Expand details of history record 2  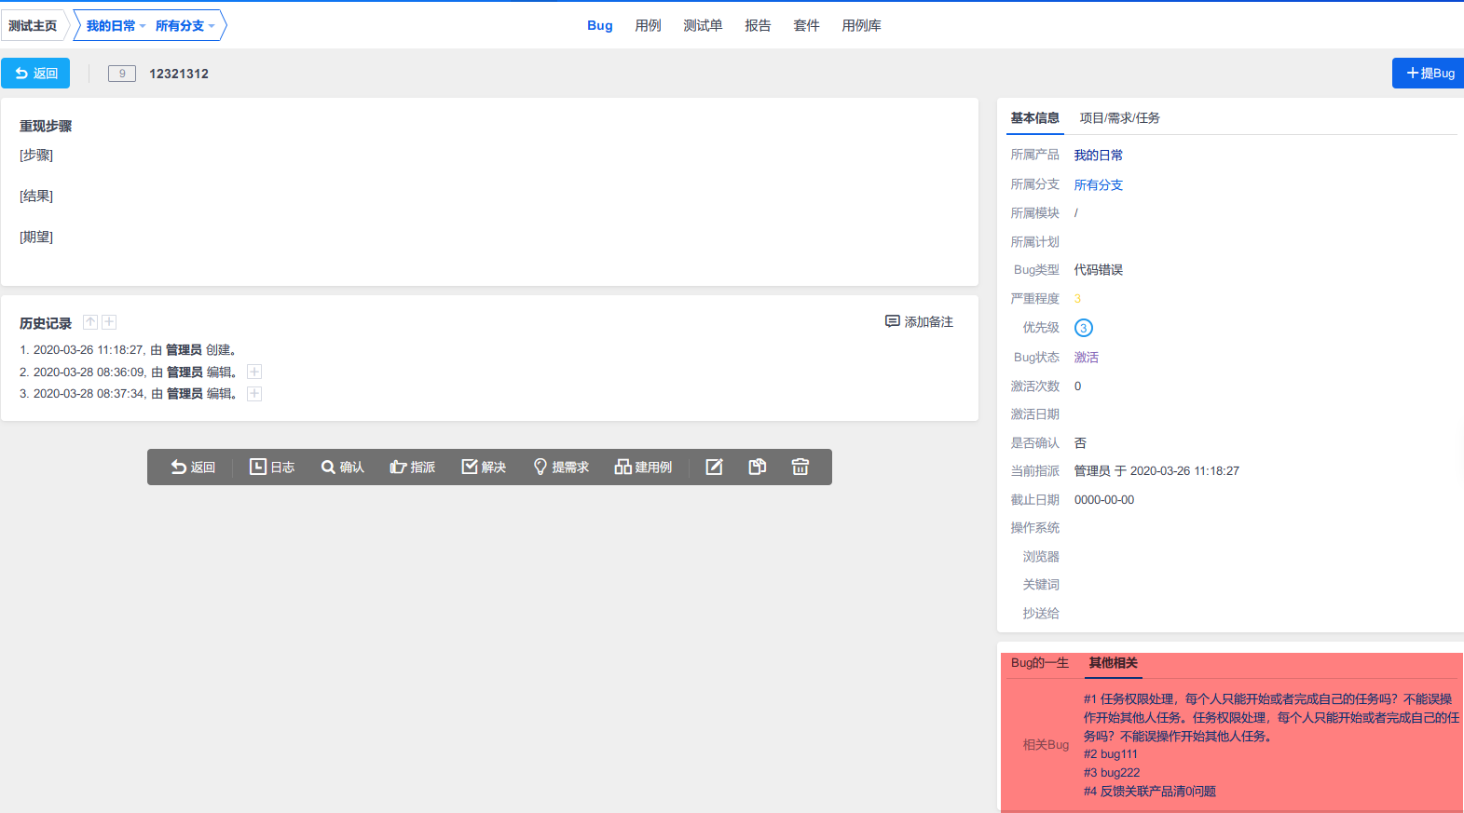254,372
